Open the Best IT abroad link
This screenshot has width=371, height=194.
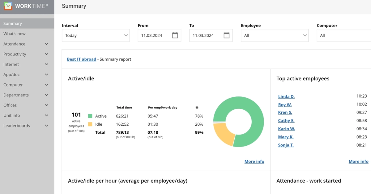[82, 59]
